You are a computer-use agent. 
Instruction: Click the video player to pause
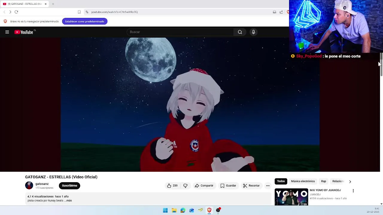coord(190,105)
